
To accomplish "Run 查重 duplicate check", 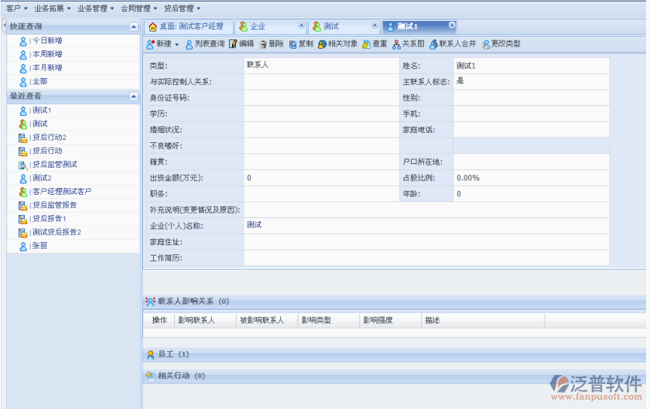I will click(375, 44).
